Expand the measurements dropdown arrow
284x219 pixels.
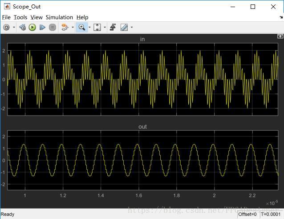click(x=132, y=27)
